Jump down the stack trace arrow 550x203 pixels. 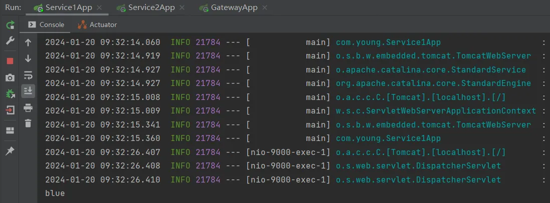(28, 59)
